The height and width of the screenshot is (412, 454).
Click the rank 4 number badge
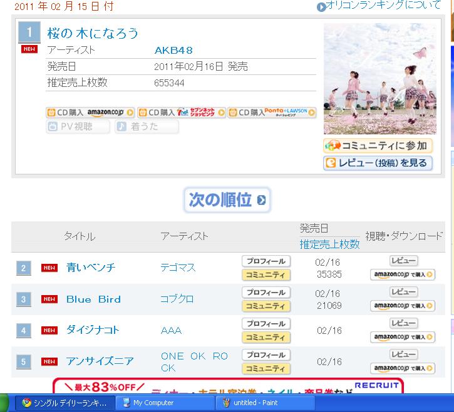23,331
